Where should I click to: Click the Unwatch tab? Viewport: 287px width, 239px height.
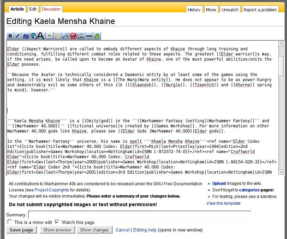(x=230, y=10)
